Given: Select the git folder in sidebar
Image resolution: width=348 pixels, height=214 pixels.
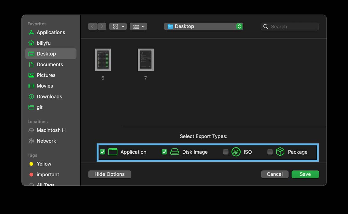Looking at the screenshot, I should point(51,107).
